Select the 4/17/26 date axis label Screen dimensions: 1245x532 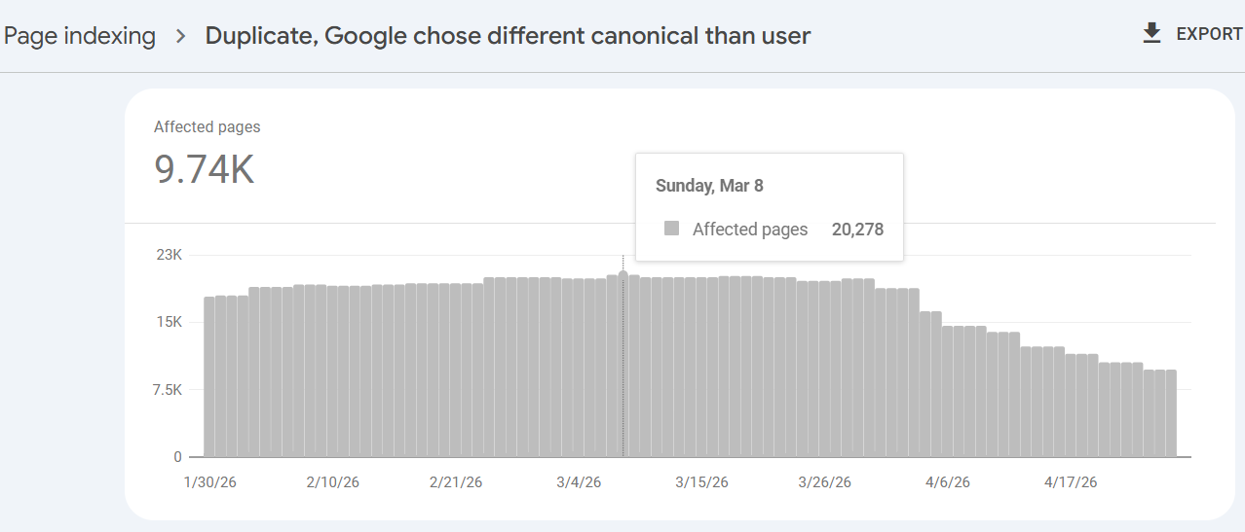click(1071, 482)
